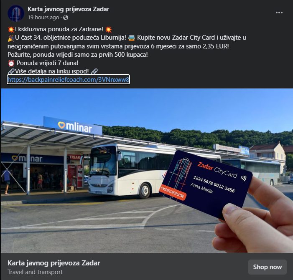Viewport: 293px width, 280px height.
Task: Click the alarm clock emoji before 'Ponuda vrijedi'
Action: [x=11, y=63]
